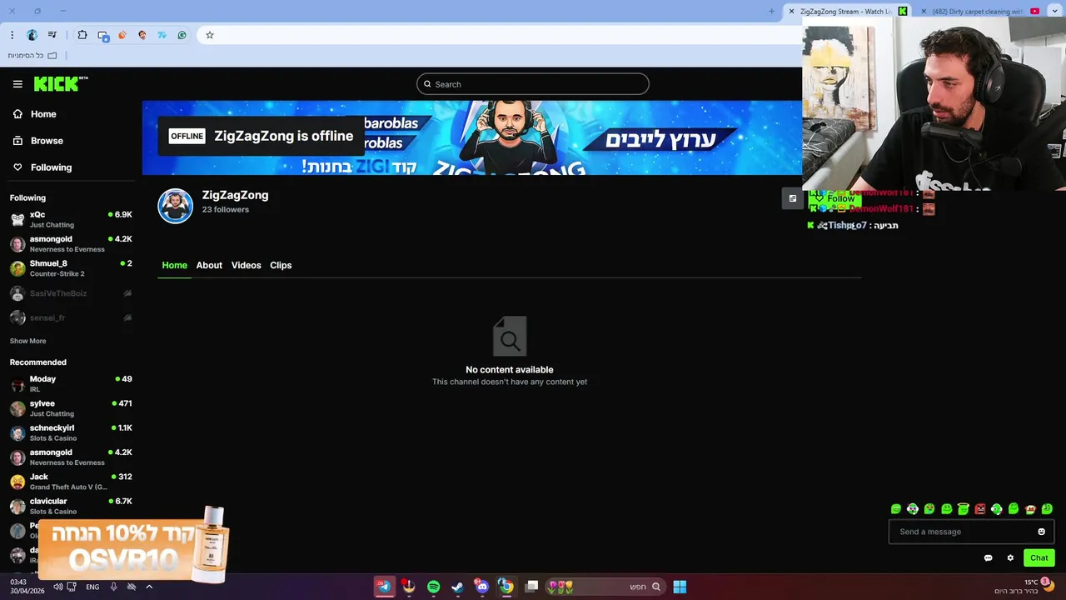
Task: Open the Windows Start menu
Action: coord(680,587)
